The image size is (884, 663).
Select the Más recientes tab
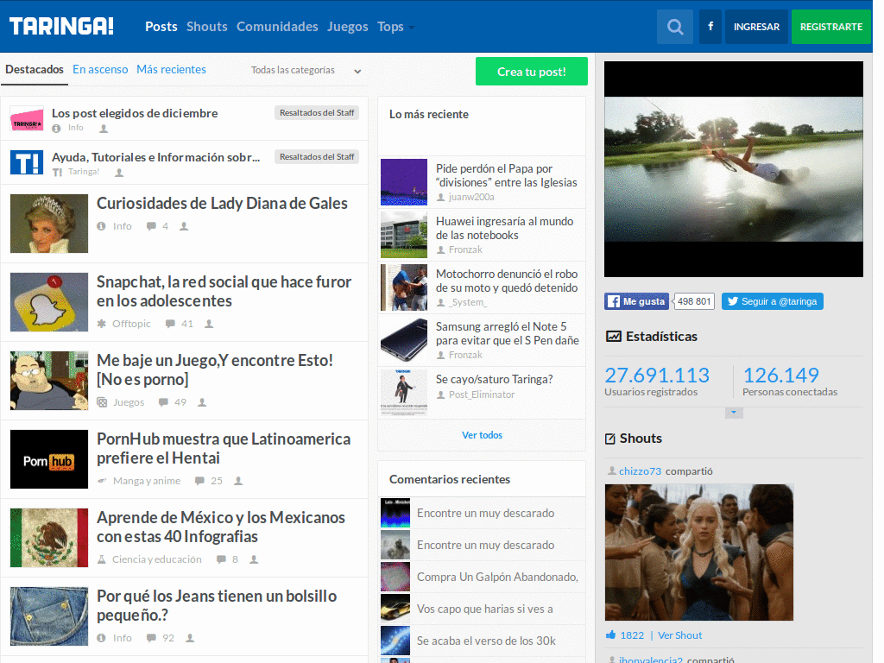click(x=171, y=70)
